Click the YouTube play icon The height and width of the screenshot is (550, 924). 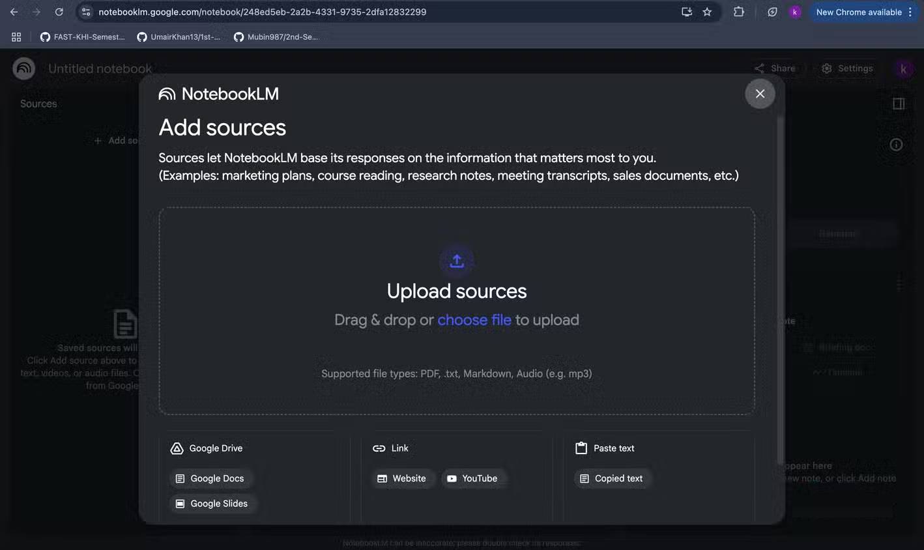pyautogui.click(x=452, y=478)
